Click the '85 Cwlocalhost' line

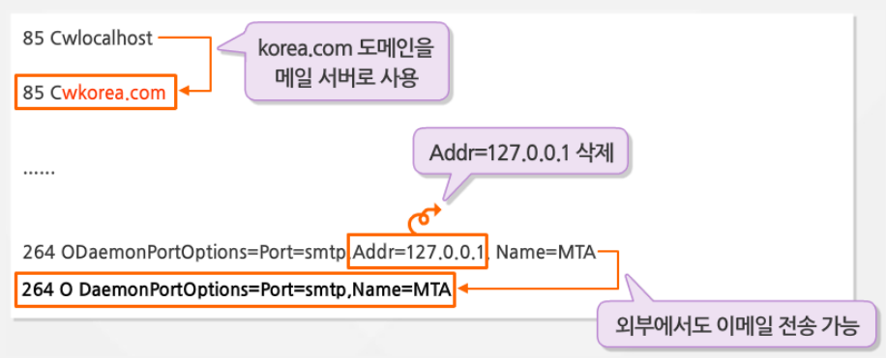pyautogui.click(x=88, y=39)
